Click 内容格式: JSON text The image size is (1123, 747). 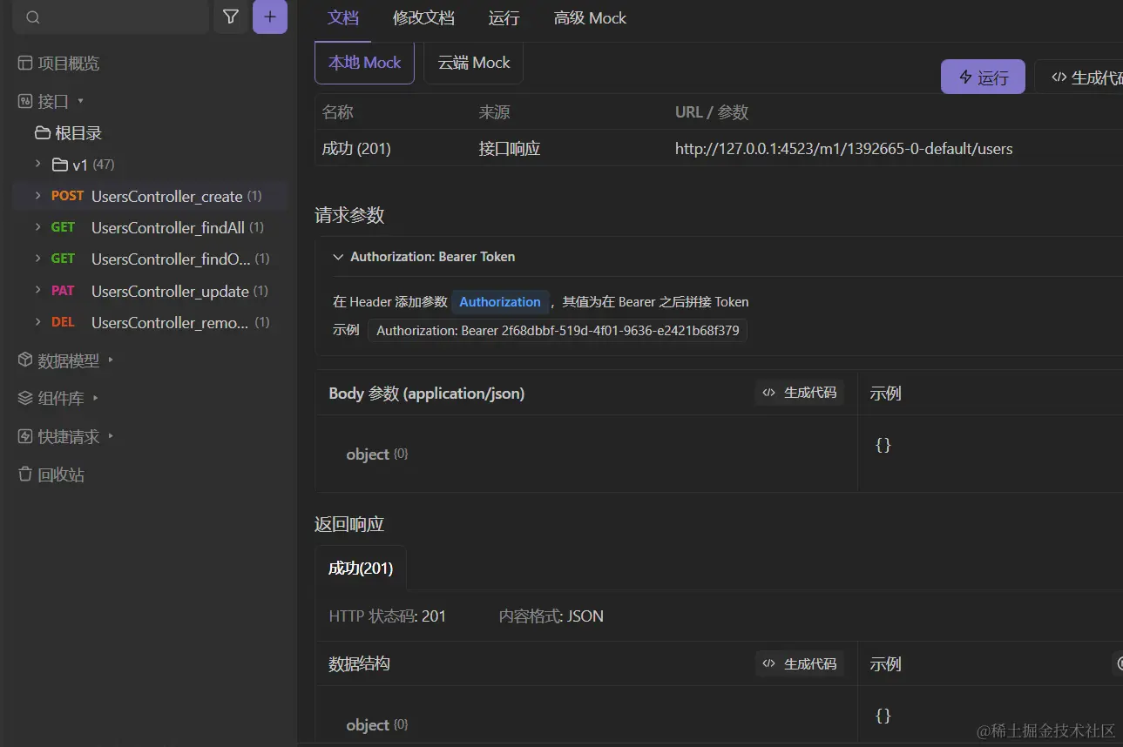tap(551, 616)
